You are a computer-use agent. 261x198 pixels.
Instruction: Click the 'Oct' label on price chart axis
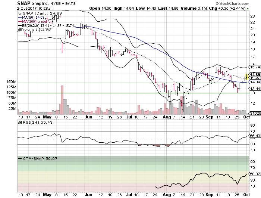tap(246, 117)
